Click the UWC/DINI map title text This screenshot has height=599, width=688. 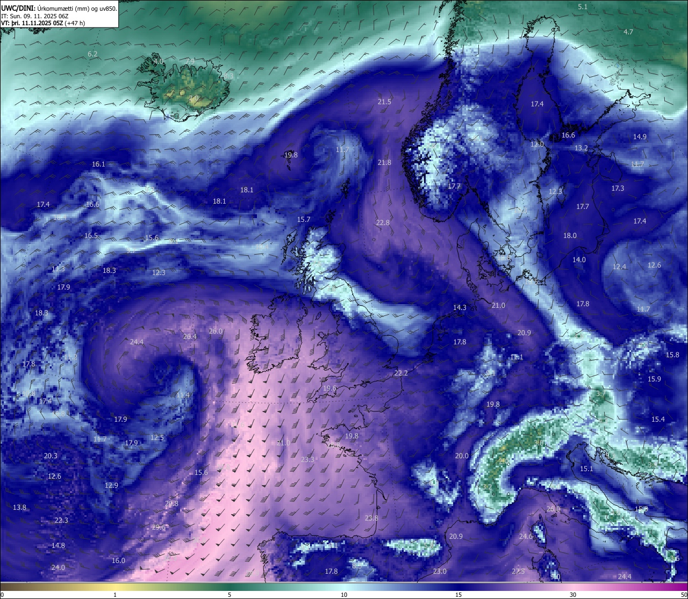click(x=59, y=8)
